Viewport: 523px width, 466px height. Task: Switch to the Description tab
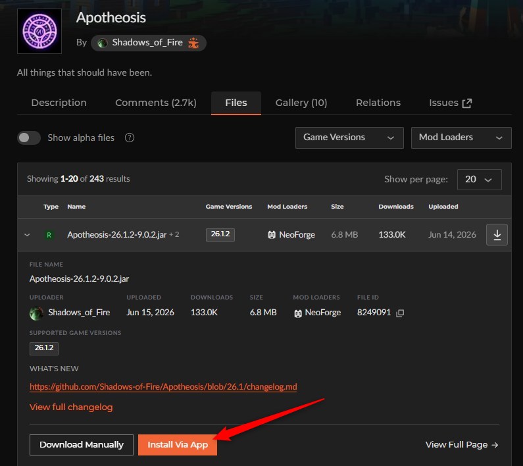click(59, 103)
